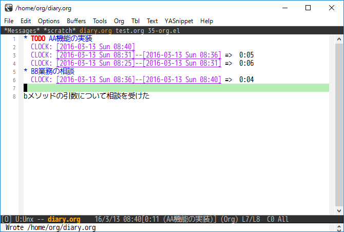Click timestamp [2016-03-13 Sun 08:36] on line 3
The width and height of the screenshot is (344, 232).
point(182,55)
